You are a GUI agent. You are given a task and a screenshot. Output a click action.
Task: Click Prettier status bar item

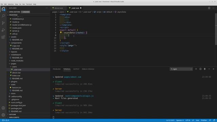tap(204, 120)
